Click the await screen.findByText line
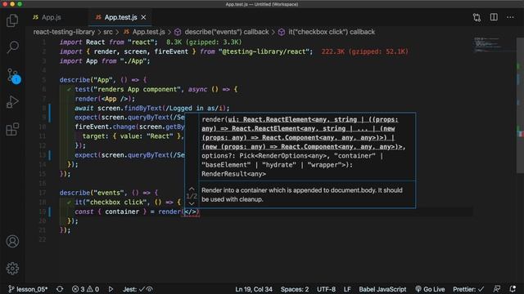Viewport: 524px width, 294px height. pyautogui.click(x=152, y=108)
